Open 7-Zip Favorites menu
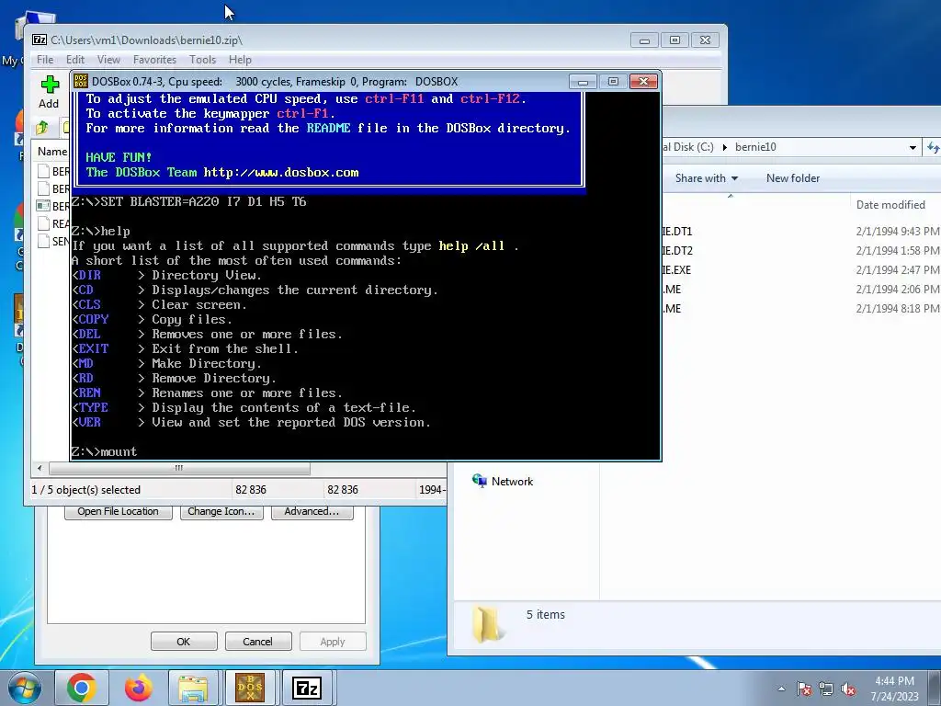The height and width of the screenshot is (706, 941). point(154,60)
